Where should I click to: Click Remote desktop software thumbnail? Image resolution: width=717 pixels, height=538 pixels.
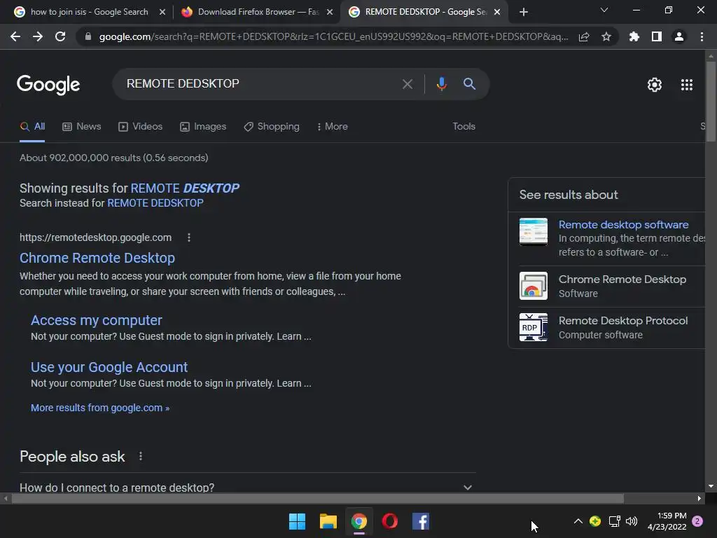(533, 231)
